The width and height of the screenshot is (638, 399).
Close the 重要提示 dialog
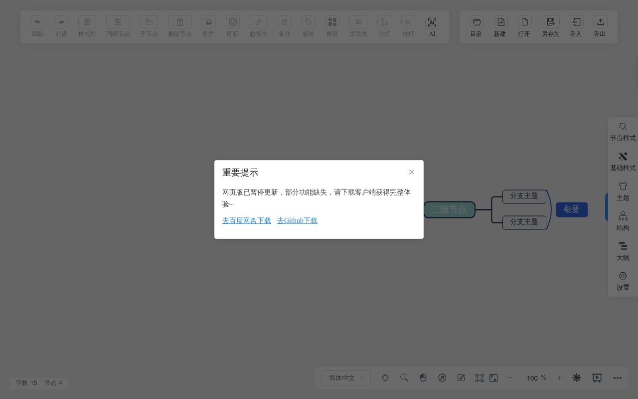click(x=412, y=172)
